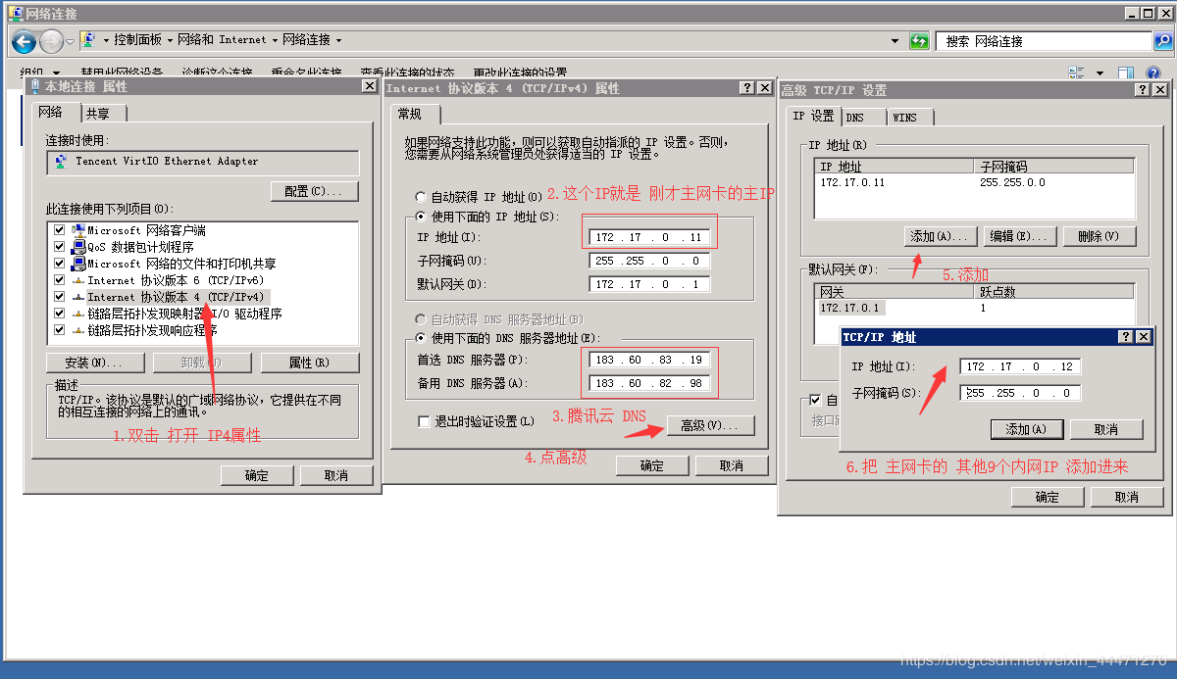Viewport: 1177px width, 679px height.
Task: Select 自动获得 IP 地址 radio button
Action: tap(422, 197)
